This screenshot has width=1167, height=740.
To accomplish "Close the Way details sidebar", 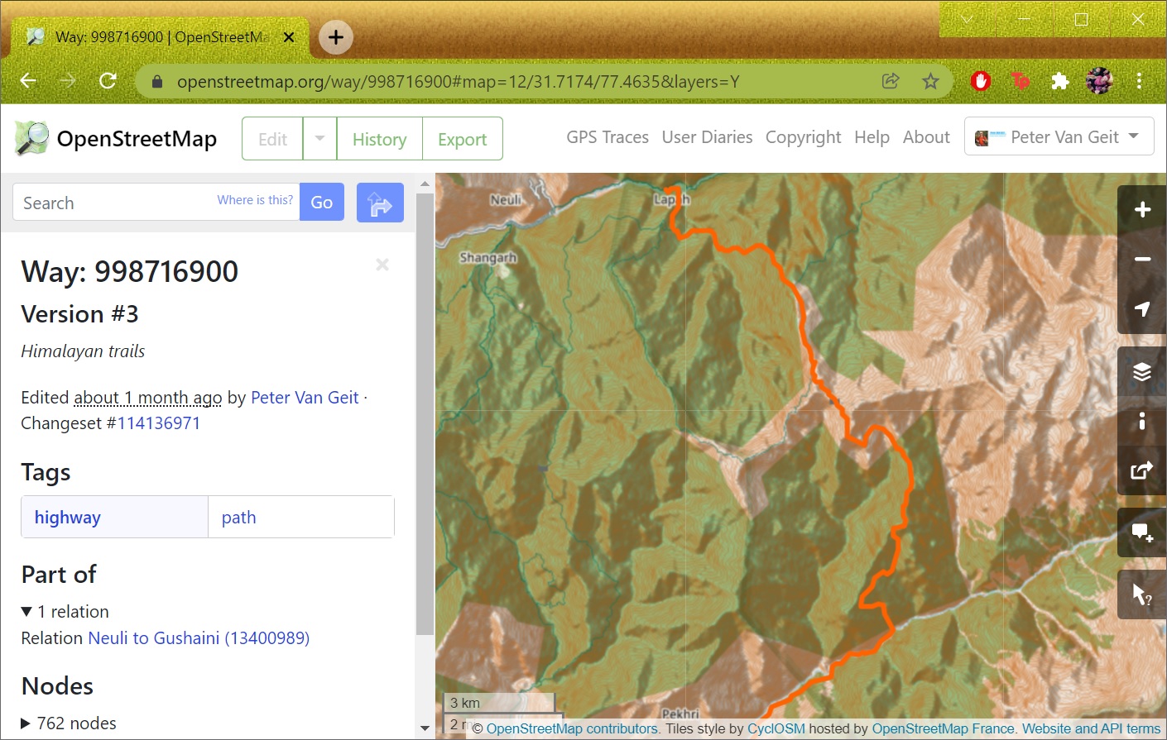I will pos(382,265).
